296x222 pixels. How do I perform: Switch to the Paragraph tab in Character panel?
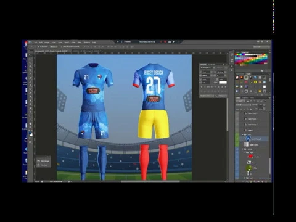point(212,64)
